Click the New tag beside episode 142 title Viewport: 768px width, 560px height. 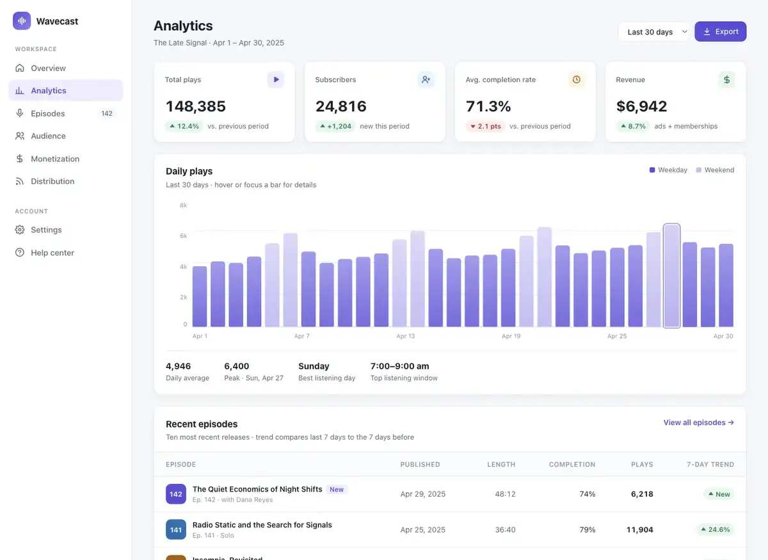[337, 490]
